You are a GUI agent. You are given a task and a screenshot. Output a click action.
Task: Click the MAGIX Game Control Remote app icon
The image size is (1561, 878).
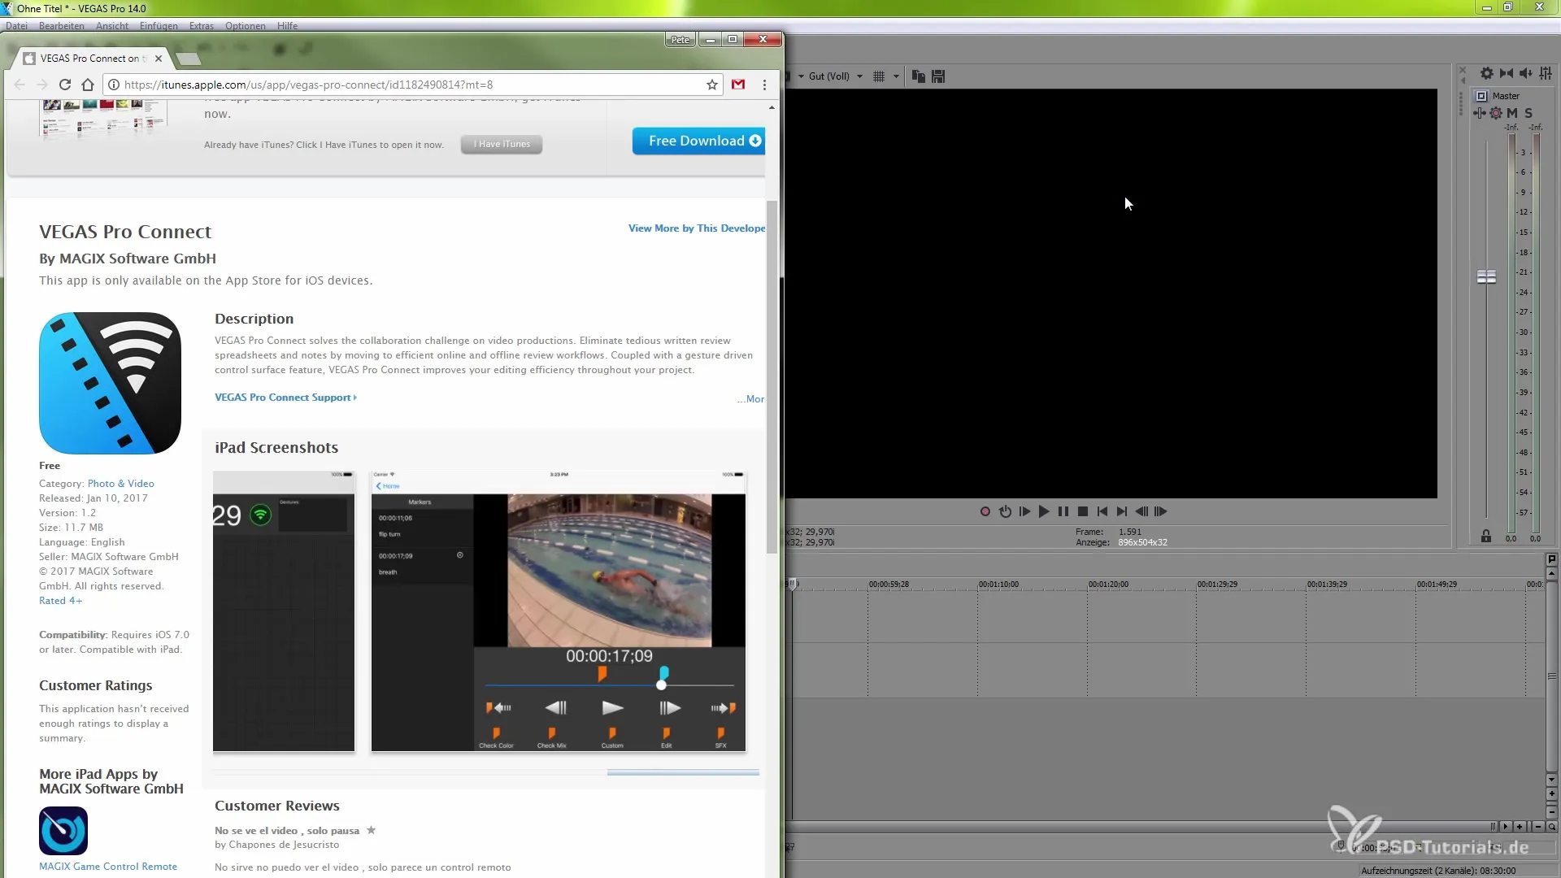tap(63, 830)
